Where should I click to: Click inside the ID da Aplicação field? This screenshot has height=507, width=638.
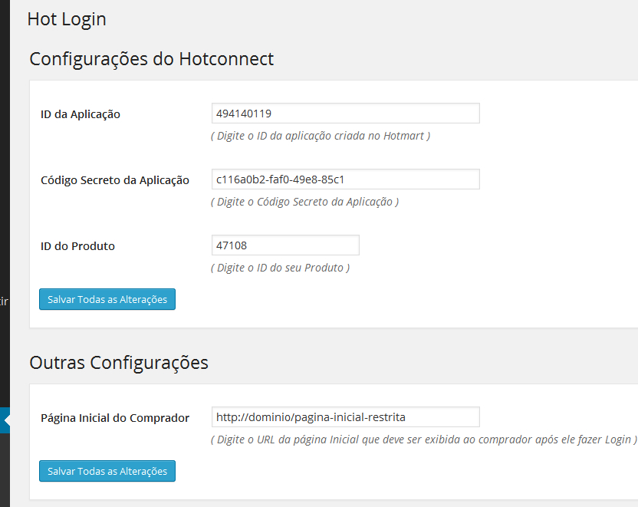point(345,113)
